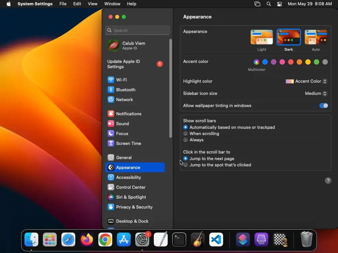Choose blue accent color
This screenshot has width=338, height=253.
pos(265,62)
